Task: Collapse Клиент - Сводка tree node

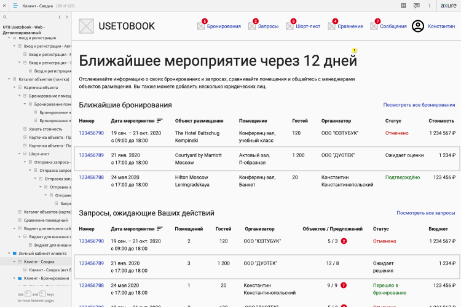Action: [14, 262]
